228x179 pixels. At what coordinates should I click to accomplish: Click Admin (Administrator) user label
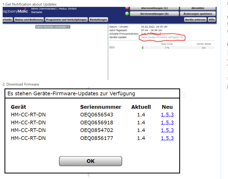click(44, 9)
